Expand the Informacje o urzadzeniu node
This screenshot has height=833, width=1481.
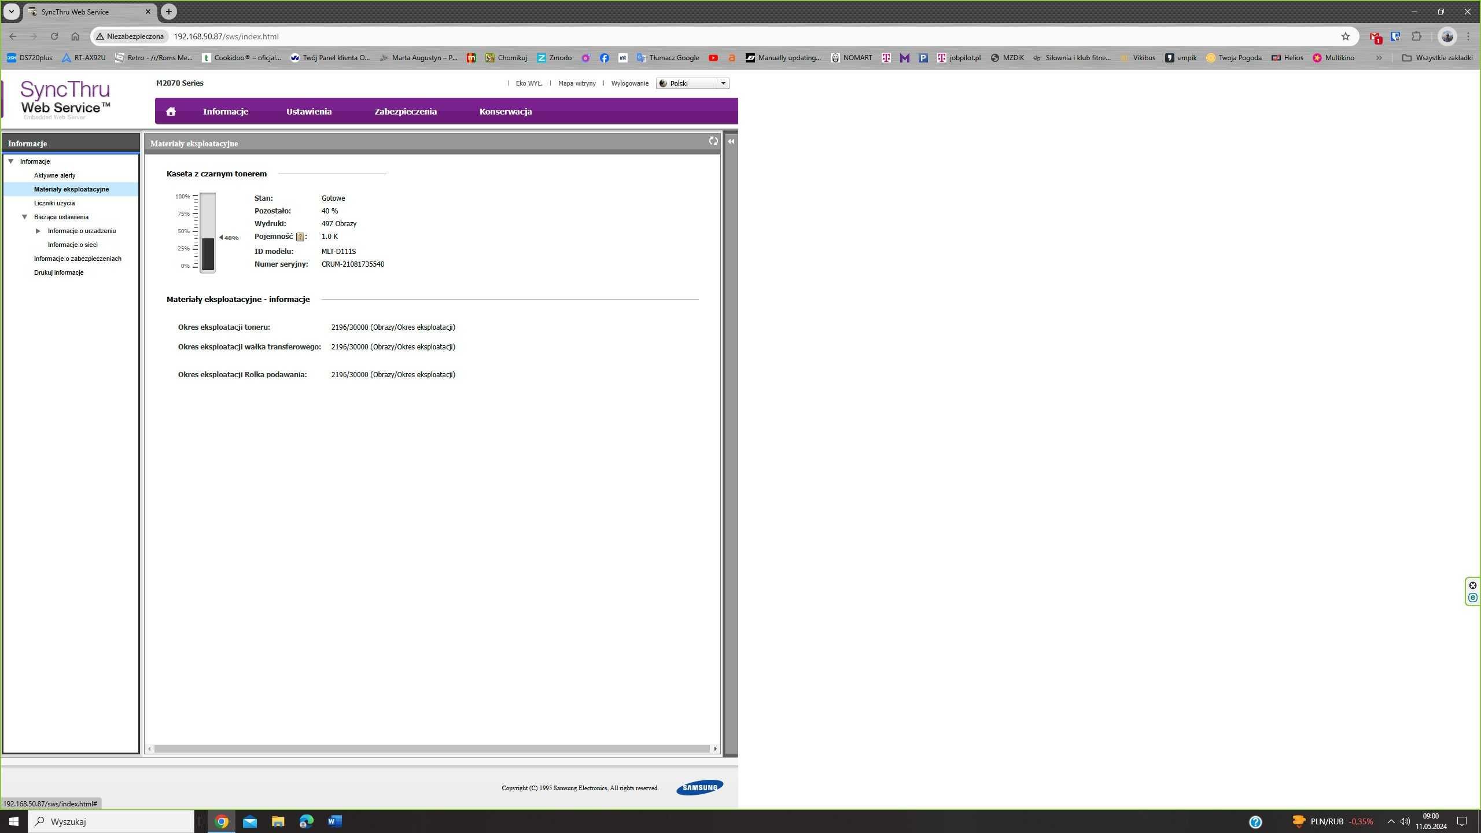click(x=38, y=231)
